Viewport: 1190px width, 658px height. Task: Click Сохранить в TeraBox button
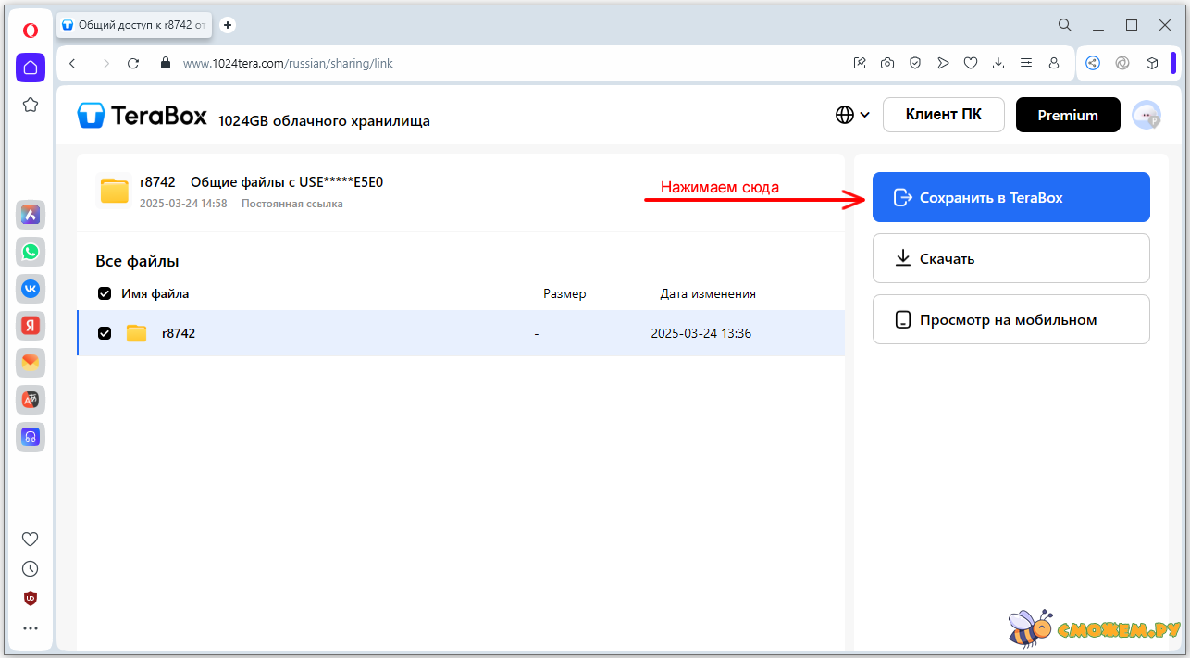click(1010, 197)
